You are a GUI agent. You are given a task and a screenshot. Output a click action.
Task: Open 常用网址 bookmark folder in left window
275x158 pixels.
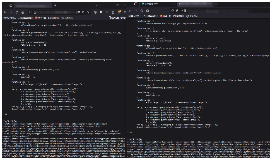click(x=54, y=18)
